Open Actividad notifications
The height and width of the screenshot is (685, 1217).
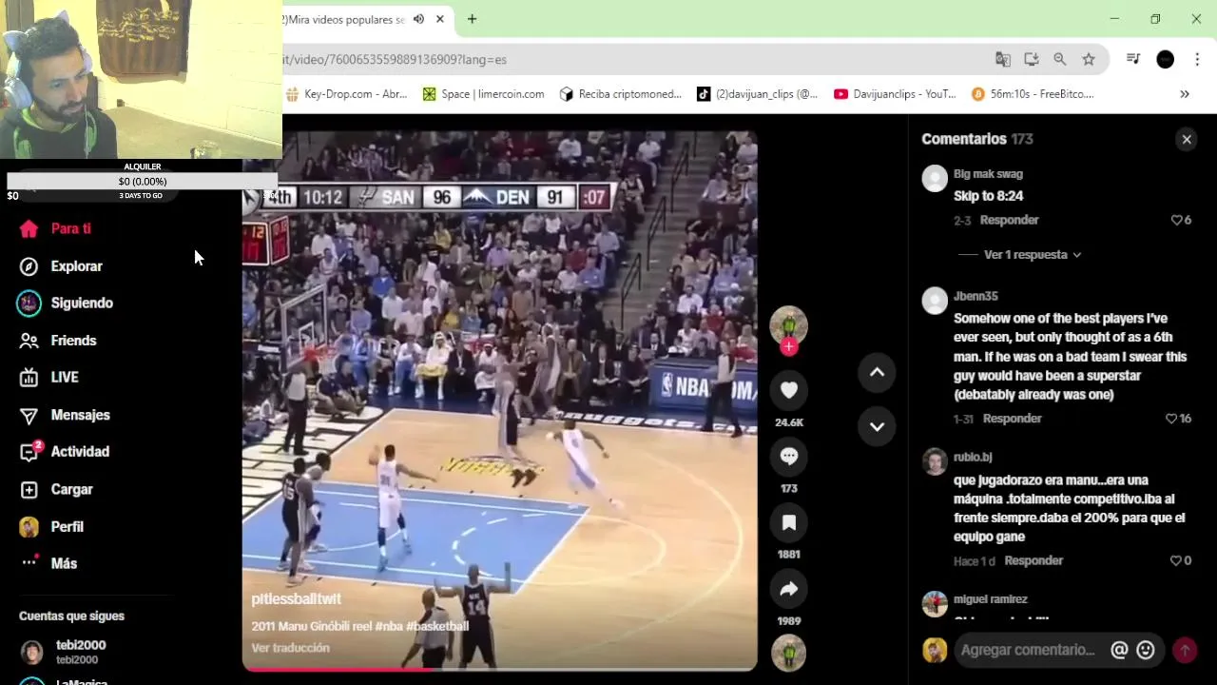64,452
